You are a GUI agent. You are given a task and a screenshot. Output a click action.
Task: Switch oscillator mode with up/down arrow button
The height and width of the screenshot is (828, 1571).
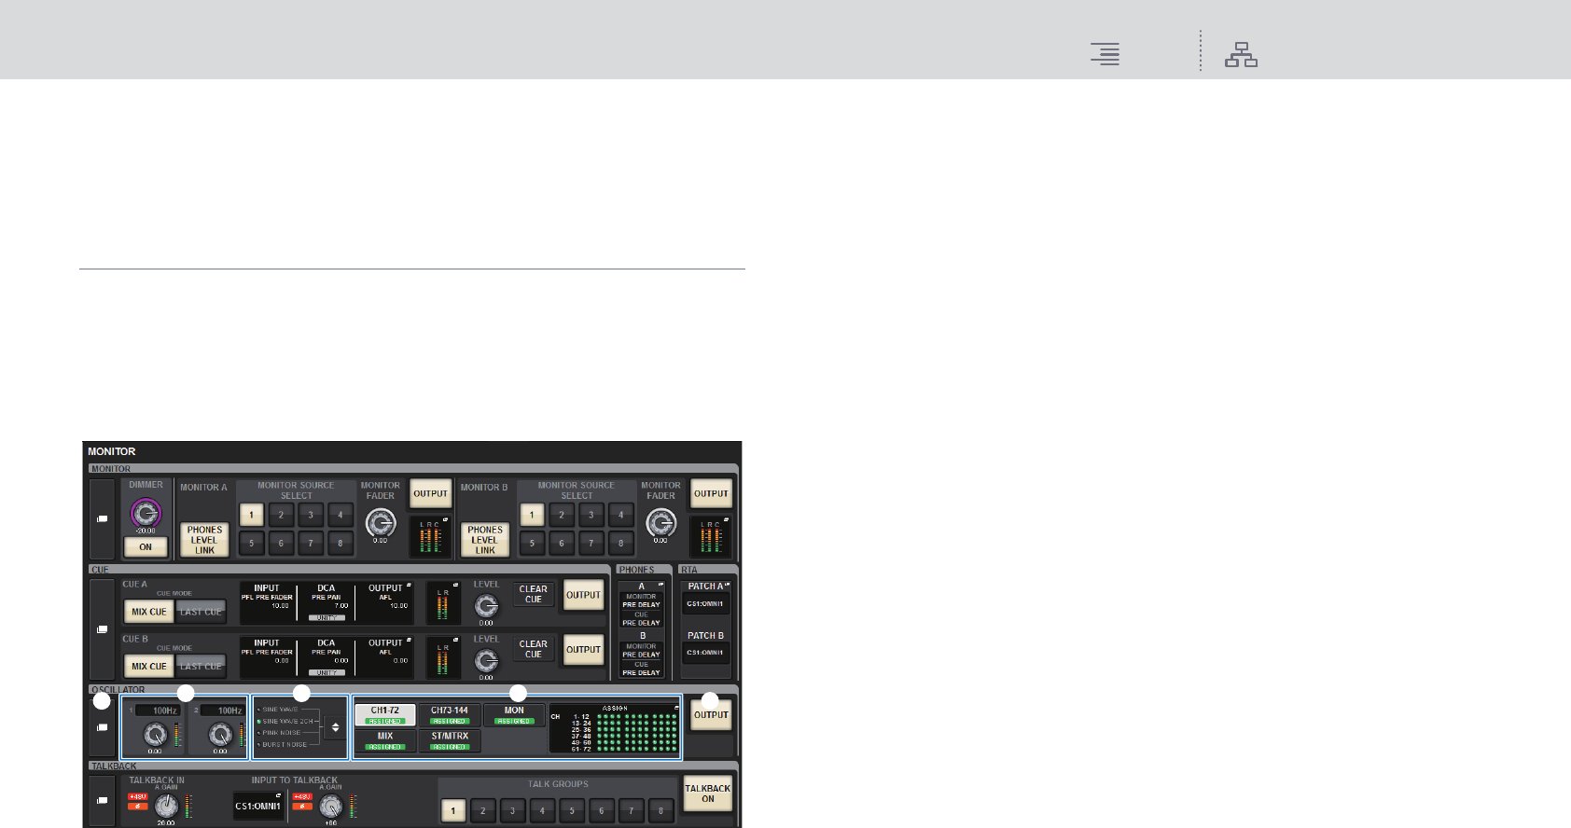click(x=336, y=727)
